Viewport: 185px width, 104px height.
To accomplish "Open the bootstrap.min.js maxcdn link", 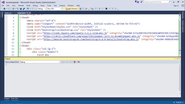I will 91,39.
